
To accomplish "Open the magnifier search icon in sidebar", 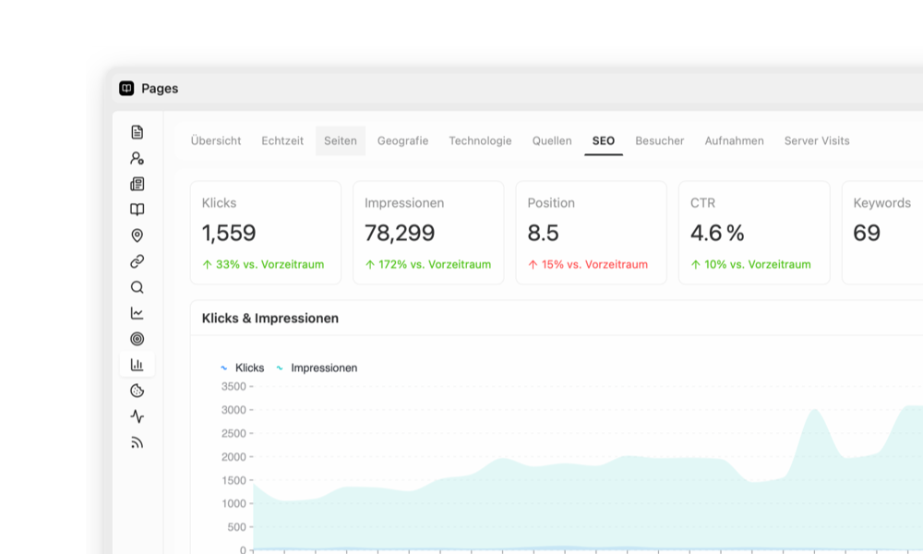I will (138, 287).
